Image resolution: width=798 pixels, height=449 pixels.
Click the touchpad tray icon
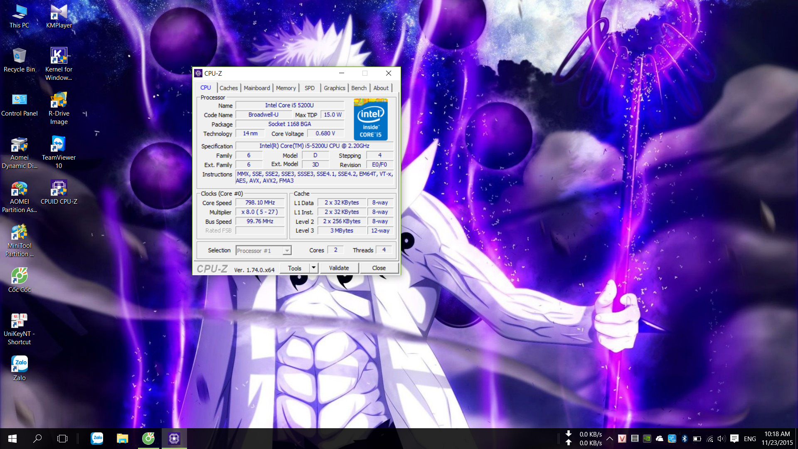pos(635,439)
